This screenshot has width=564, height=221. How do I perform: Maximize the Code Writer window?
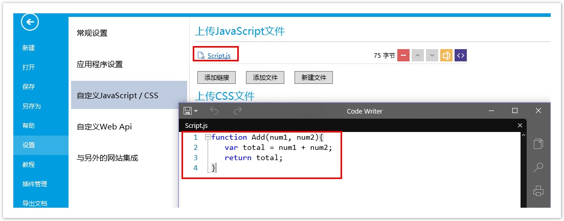[515, 110]
